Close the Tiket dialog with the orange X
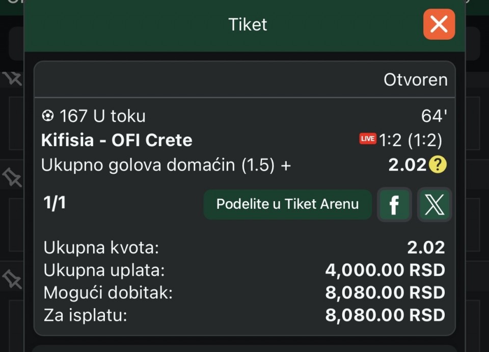Viewport: 489px width, 352px height. (x=439, y=24)
